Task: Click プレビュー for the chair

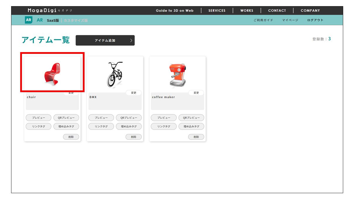Action: click(39, 118)
